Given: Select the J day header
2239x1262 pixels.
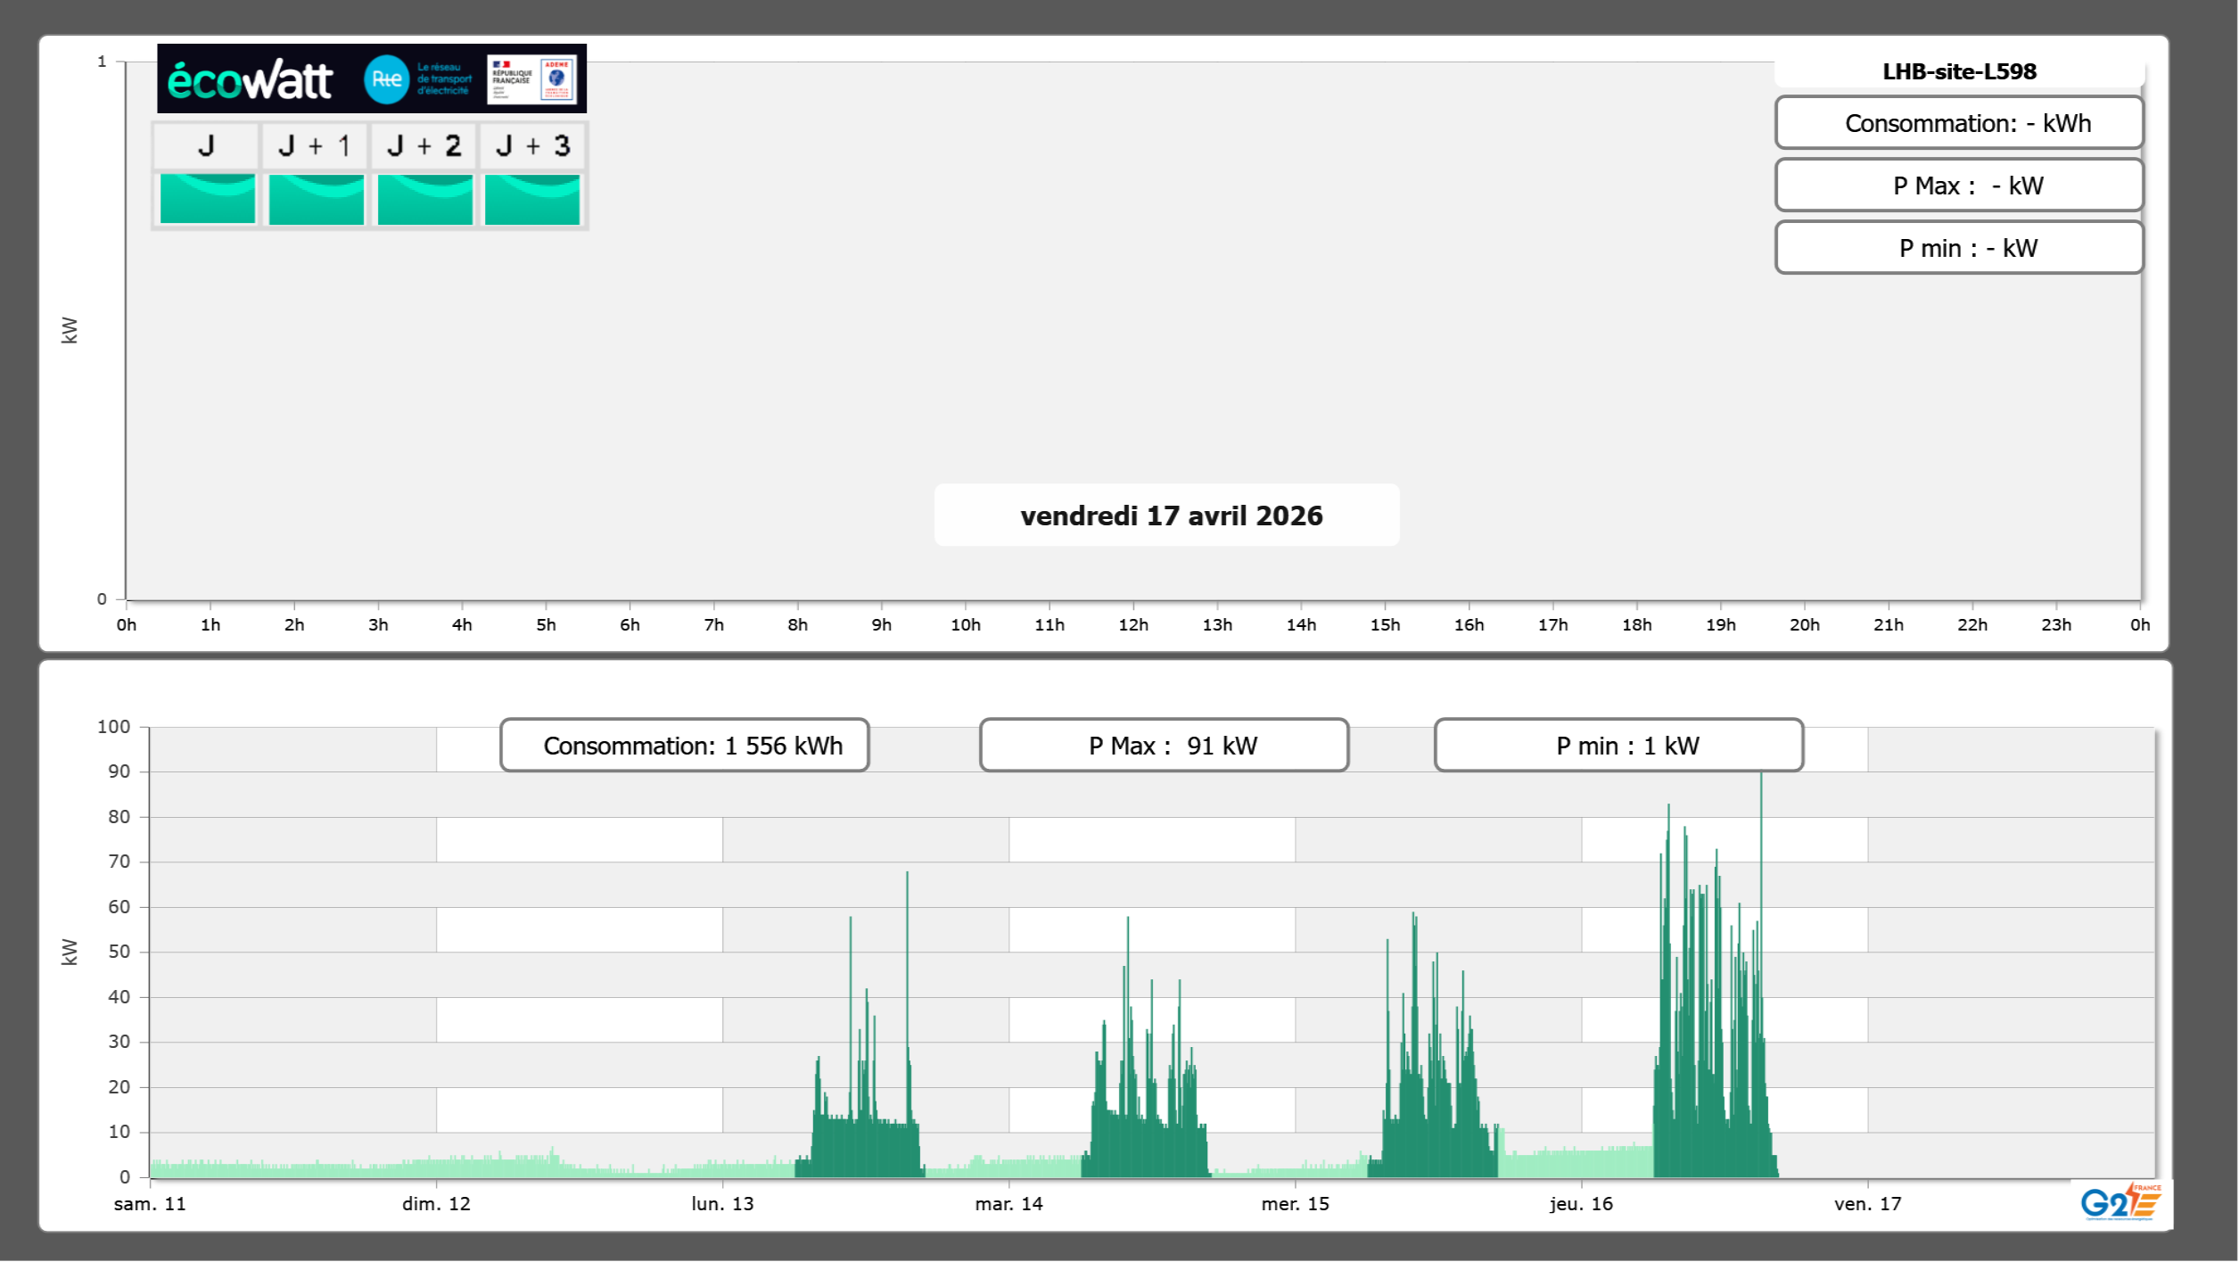Looking at the screenshot, I should pos(206,145).
